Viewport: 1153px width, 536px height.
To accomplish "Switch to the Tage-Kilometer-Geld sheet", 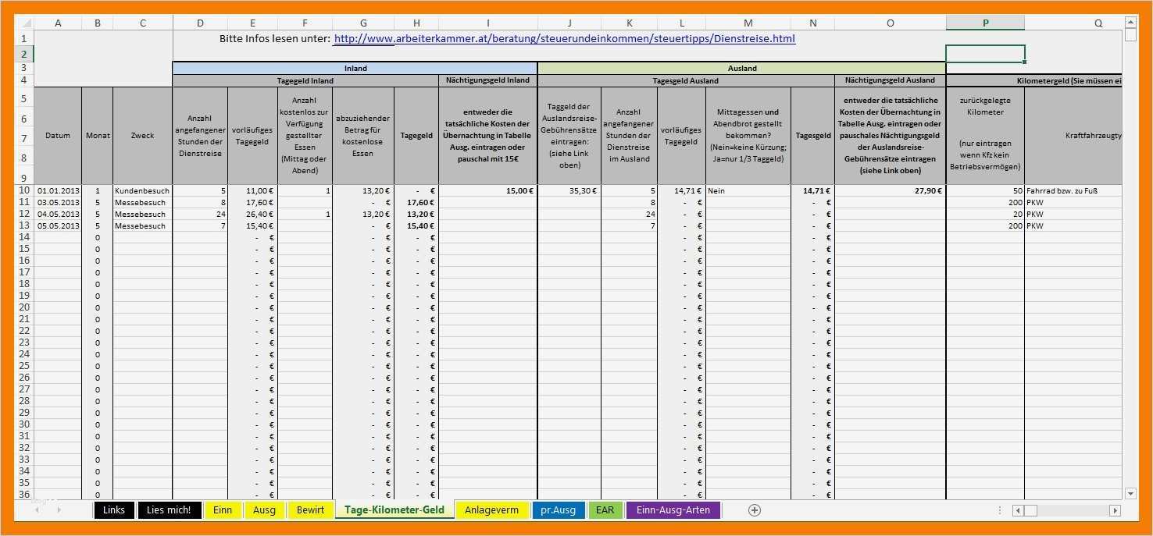I will 394,509.
